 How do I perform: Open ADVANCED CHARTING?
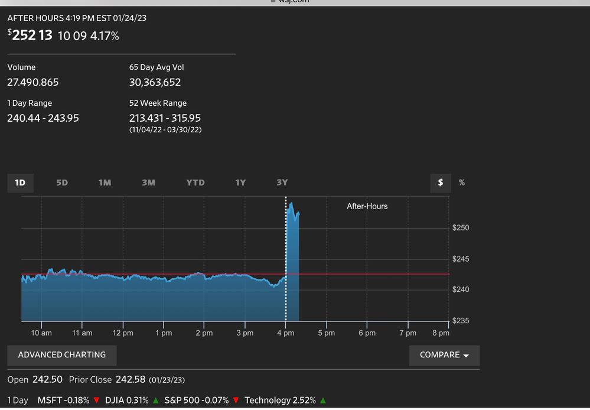62,355
